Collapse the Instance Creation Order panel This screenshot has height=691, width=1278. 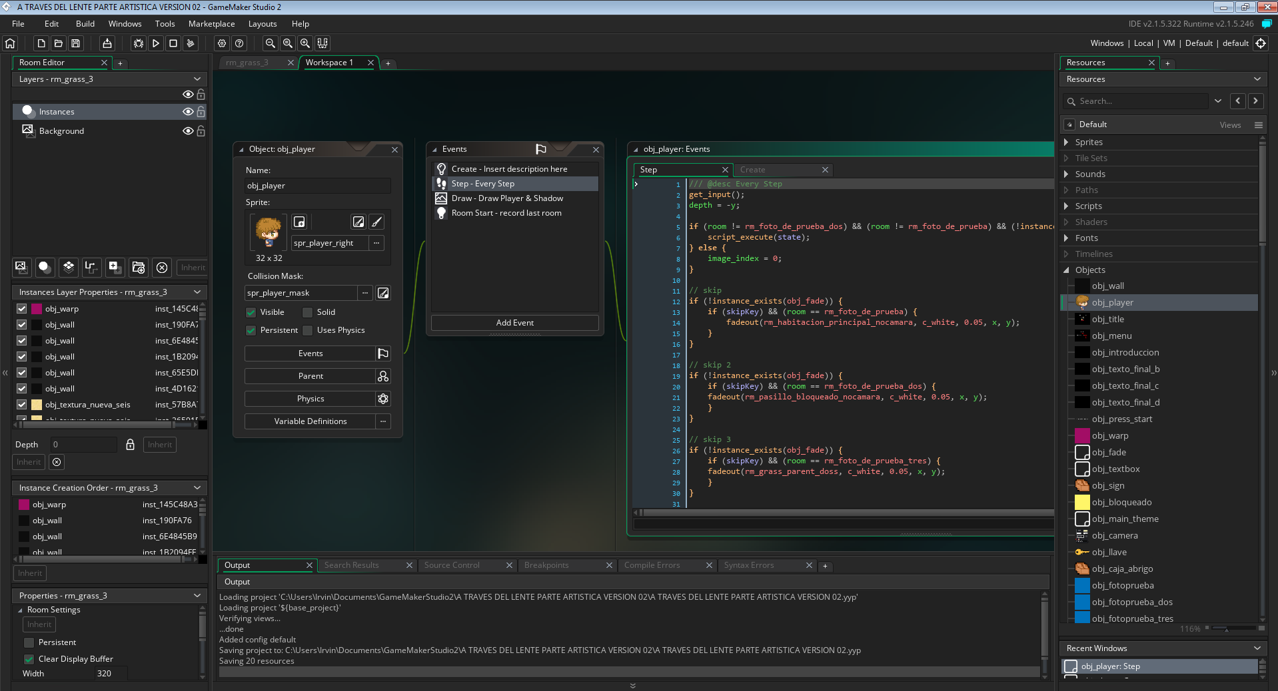(x=197, y=487)
